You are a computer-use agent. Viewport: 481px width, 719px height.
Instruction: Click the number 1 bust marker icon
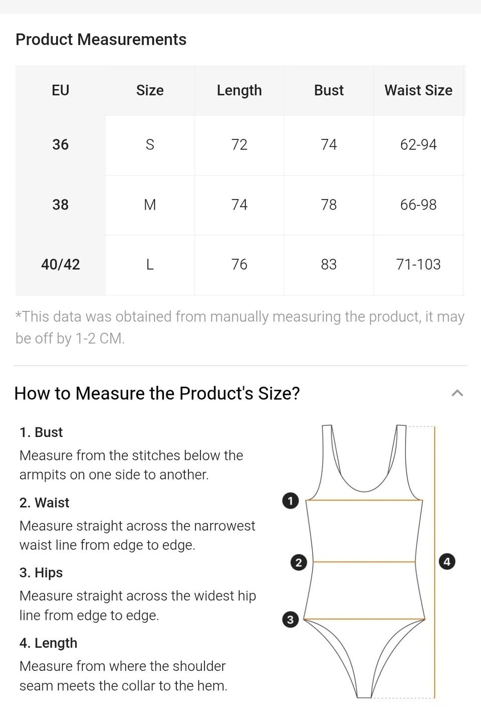pos(291,501)
